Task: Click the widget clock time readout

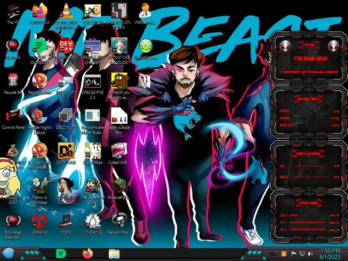Action: (x=311, y=58)
